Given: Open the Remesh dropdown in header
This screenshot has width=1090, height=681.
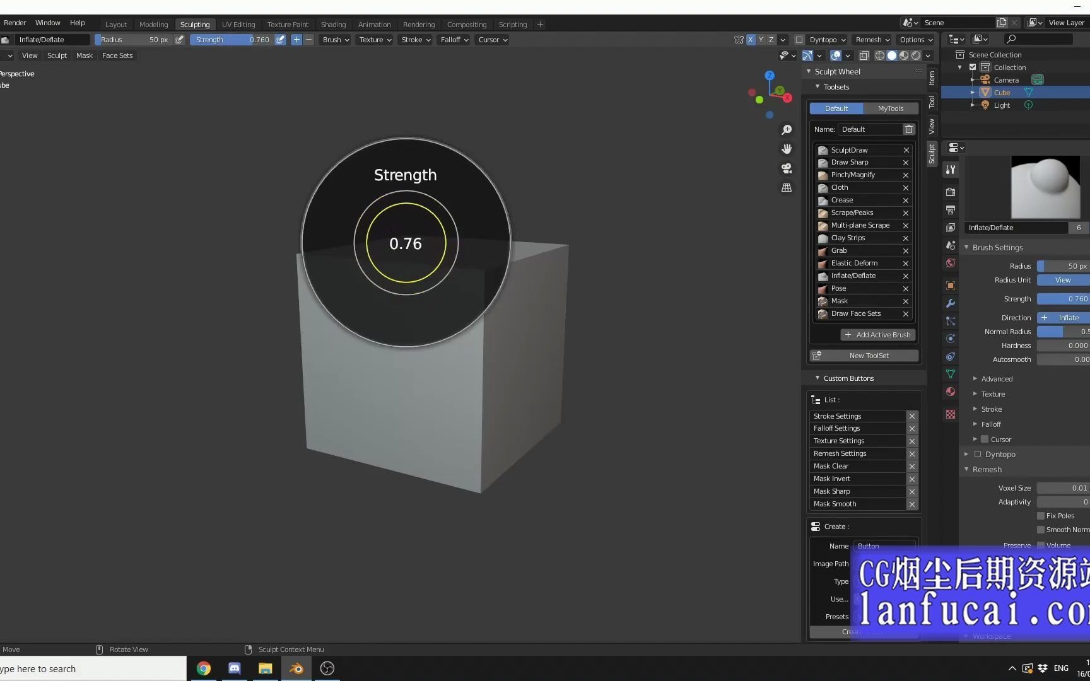Looking at the screenshot, I should [x=872, y=39].
